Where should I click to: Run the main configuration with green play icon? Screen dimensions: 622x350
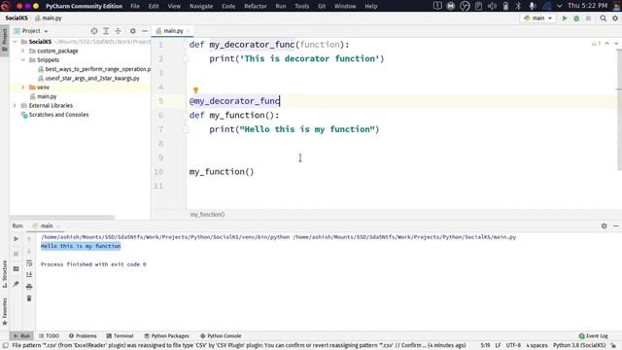point(565,18)
